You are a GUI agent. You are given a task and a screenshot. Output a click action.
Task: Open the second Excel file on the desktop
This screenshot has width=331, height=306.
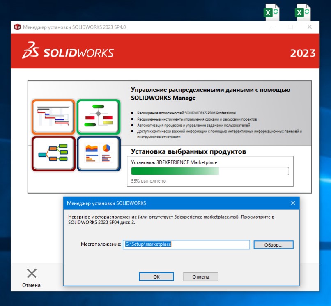(x=303, y=12)
